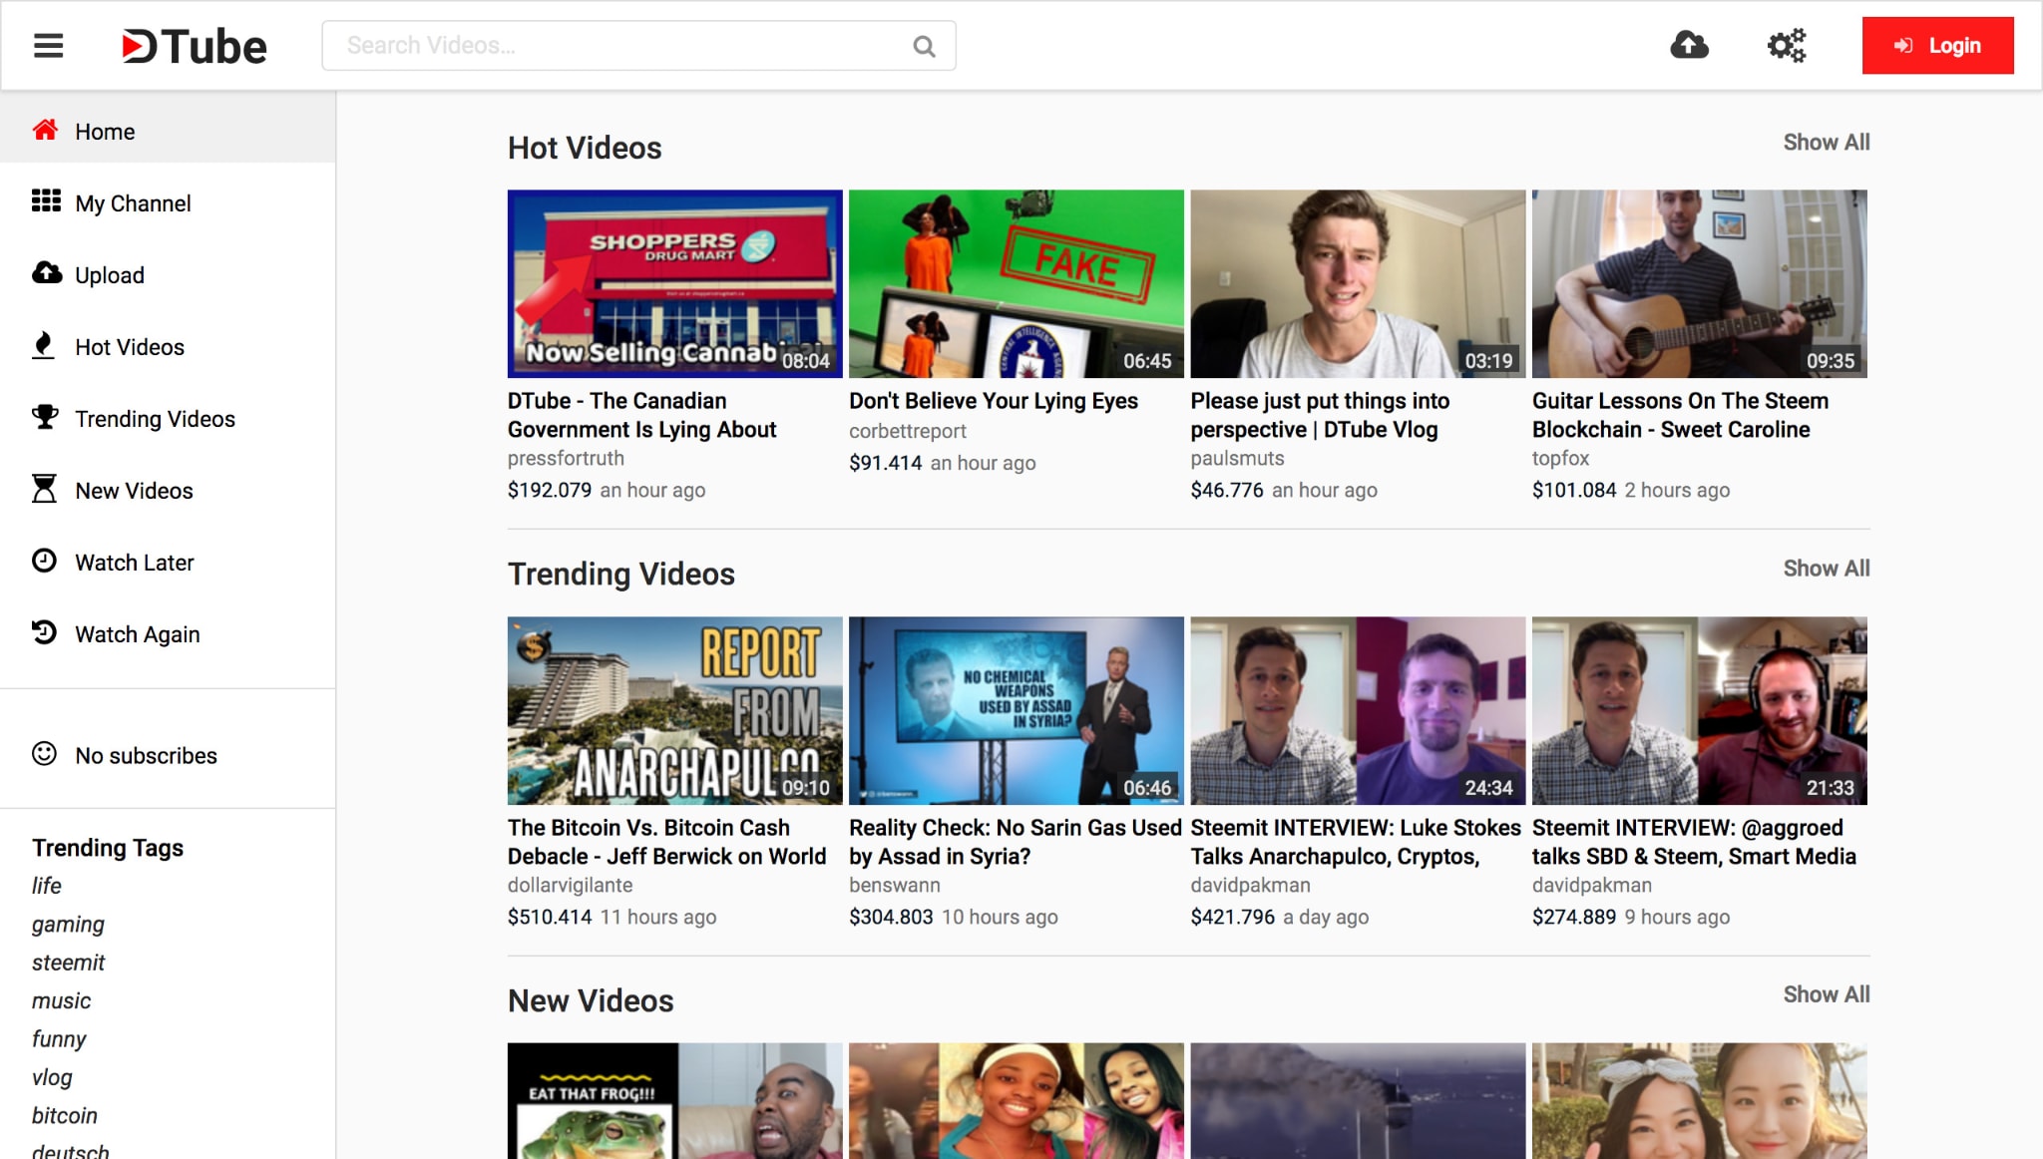Select the 'funny' trending tag
Screen dimensions: 2043x1159
click(59, 1039)
